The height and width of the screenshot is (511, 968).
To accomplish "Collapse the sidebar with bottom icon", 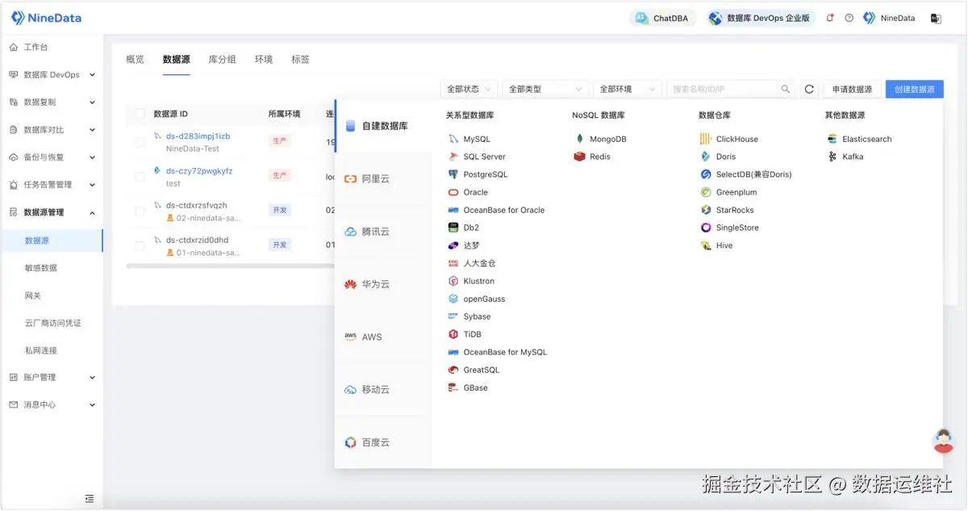I will pos(90,499).
